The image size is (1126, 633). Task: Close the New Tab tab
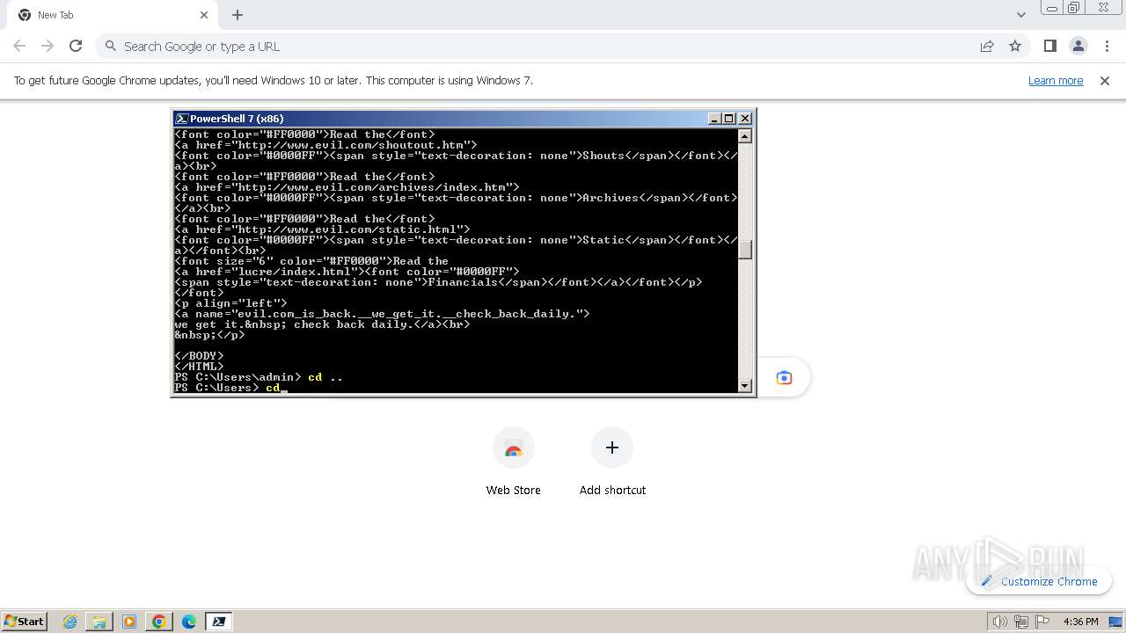coord(204,15)
